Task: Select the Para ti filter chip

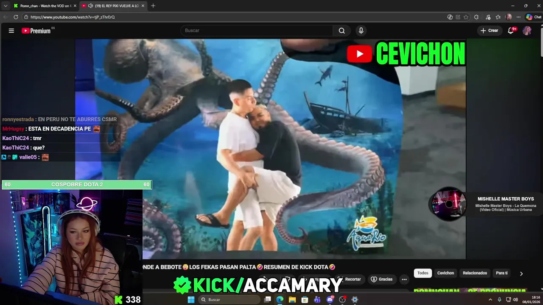Action: (x=502, y=273)
